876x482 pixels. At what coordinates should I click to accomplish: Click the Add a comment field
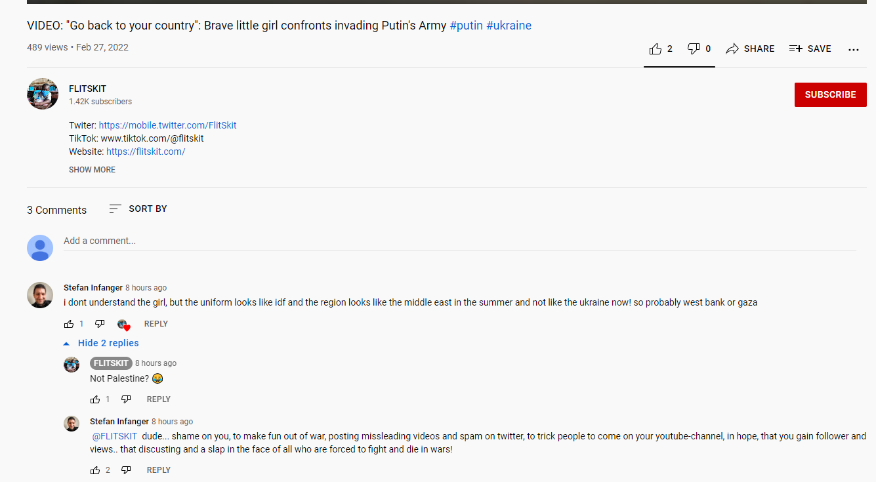tap(459, 241)
